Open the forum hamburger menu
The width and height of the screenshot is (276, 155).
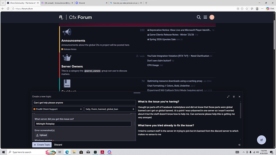205,17
